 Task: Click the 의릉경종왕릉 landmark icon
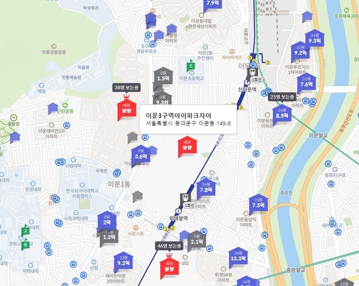click(x=54, y=47)
